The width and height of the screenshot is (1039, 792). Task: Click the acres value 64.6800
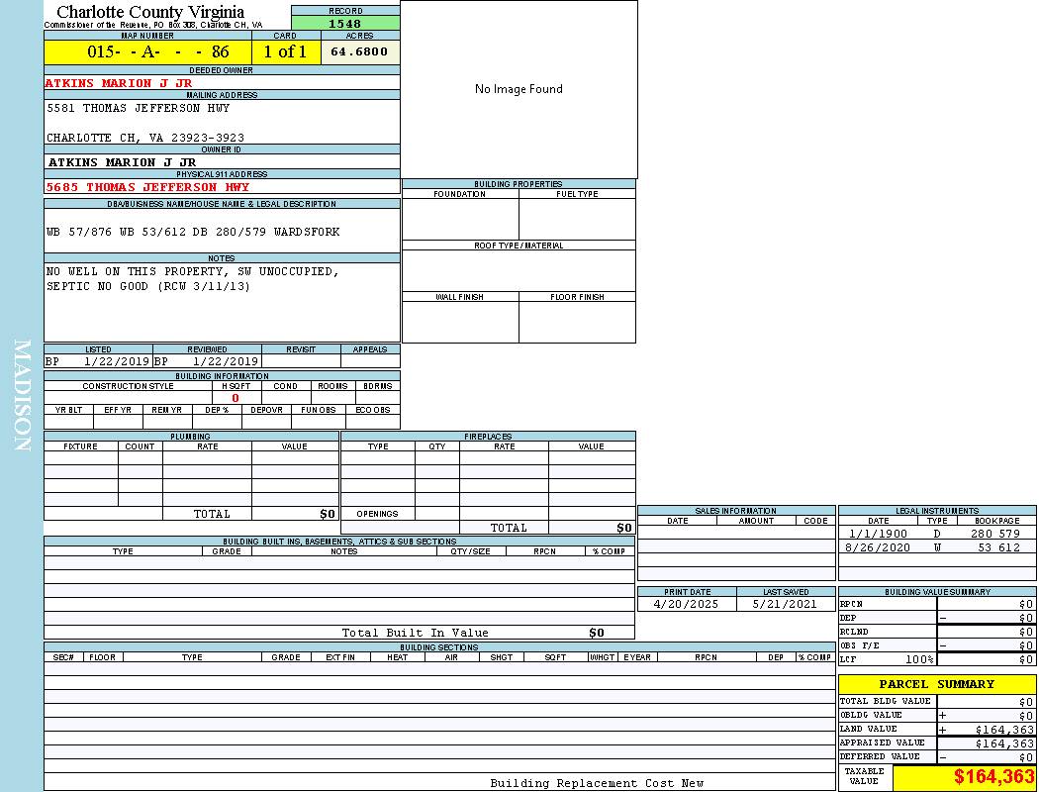point(359,51)
